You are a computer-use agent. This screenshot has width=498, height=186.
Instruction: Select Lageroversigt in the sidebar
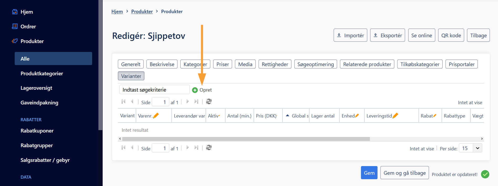tap(36, 88)
